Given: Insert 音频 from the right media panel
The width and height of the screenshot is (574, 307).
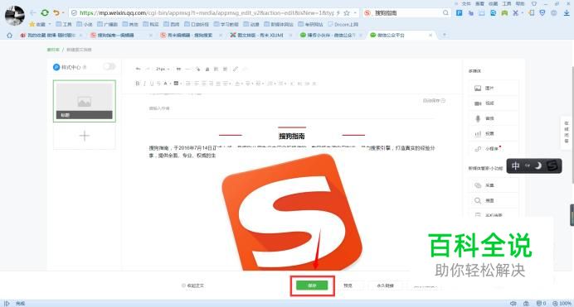Looking at the screenshot, I should (x=493, y=118).
